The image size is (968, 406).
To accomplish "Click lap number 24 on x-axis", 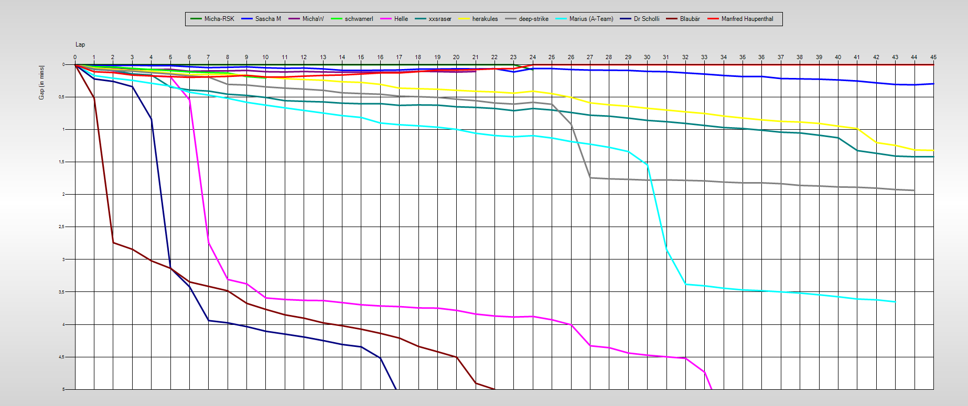I will (533, 57).
